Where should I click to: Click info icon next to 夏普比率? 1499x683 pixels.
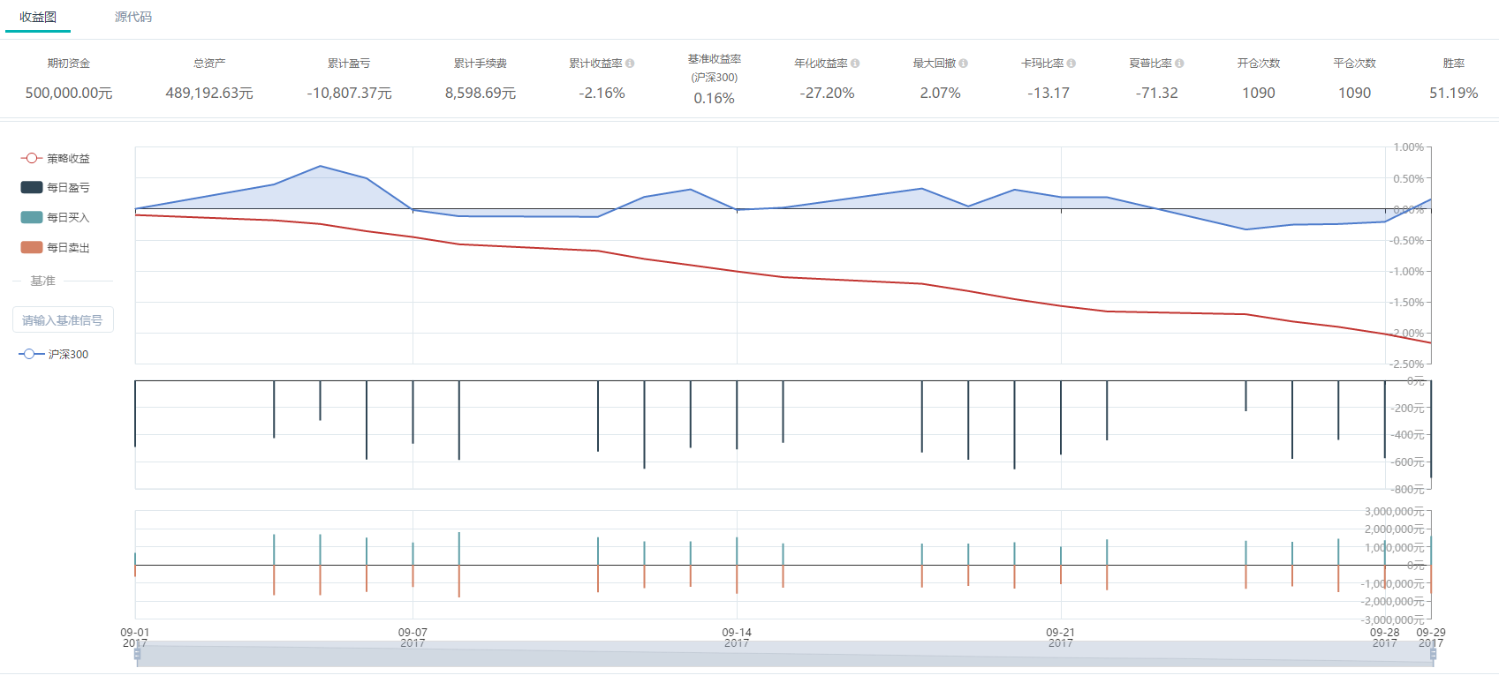tap(1179, 64)
